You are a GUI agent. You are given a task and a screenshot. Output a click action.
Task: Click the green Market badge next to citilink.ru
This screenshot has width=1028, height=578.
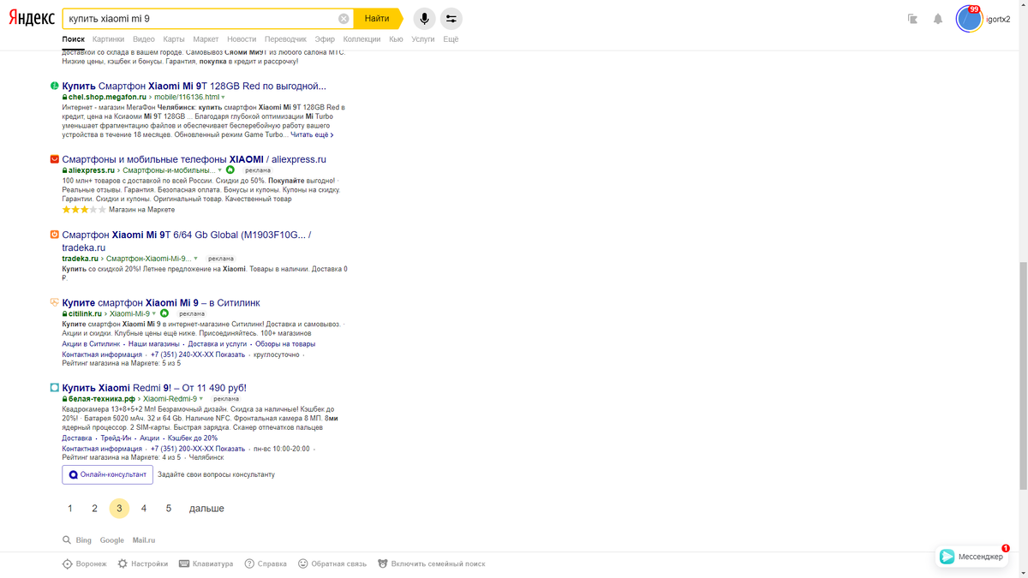point(164,313)
